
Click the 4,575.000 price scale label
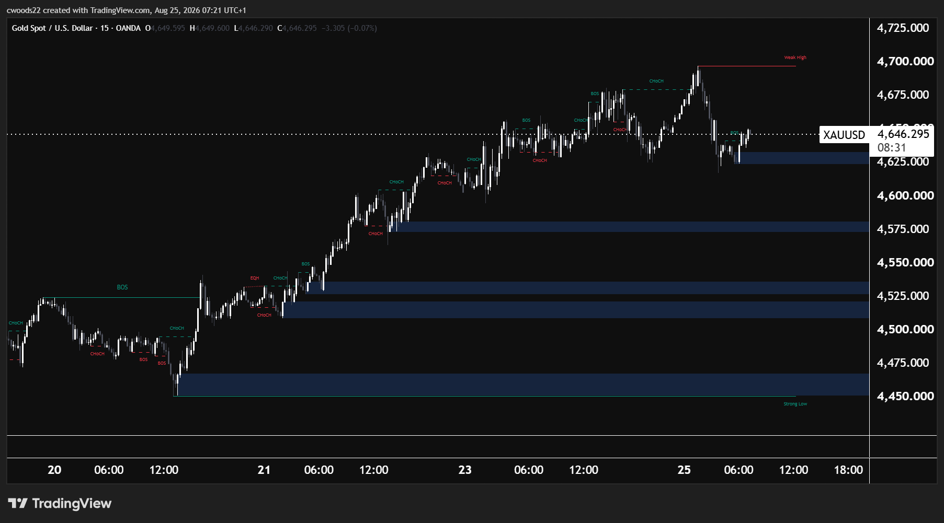pyautogui.click(x=903, y=229)
